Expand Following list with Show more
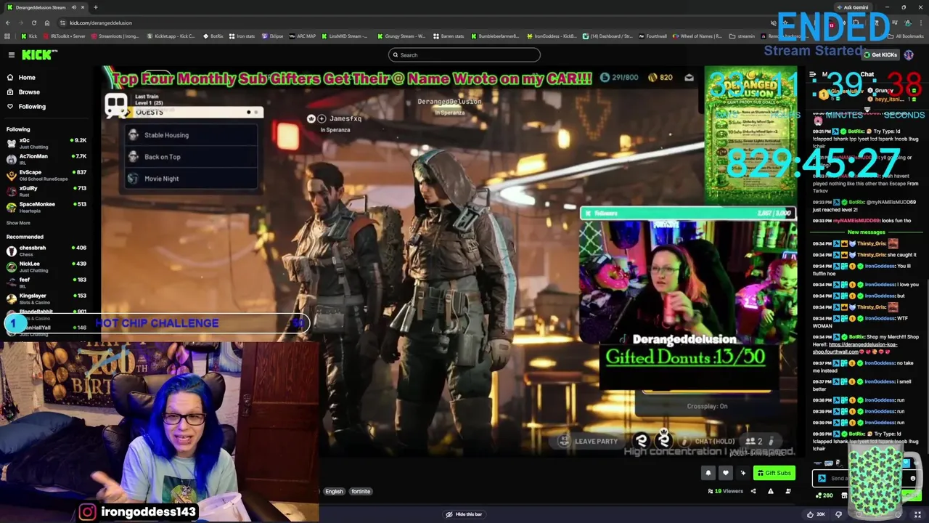This screenshot has height=523, width=929. [x=18, y=223]
